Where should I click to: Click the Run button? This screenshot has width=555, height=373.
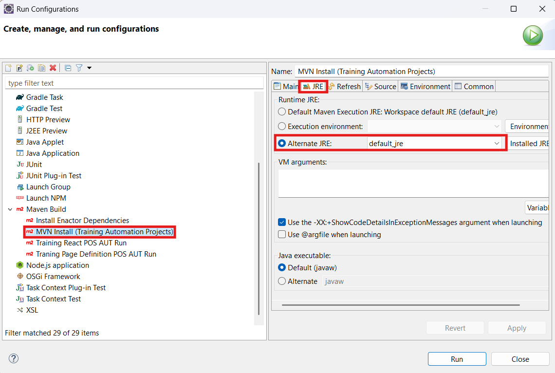(x=457, y=359)
